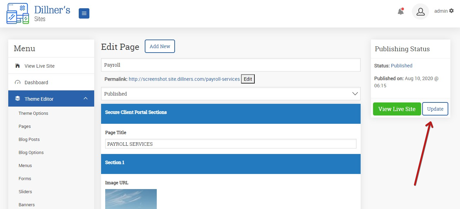Click the Published on date text
The width and height of the screenshot is (460, 209).
(406, 82)
